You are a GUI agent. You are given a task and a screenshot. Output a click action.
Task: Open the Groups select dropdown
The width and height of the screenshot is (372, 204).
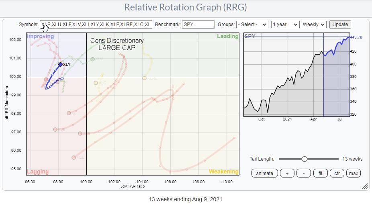[x=252, y=24]
